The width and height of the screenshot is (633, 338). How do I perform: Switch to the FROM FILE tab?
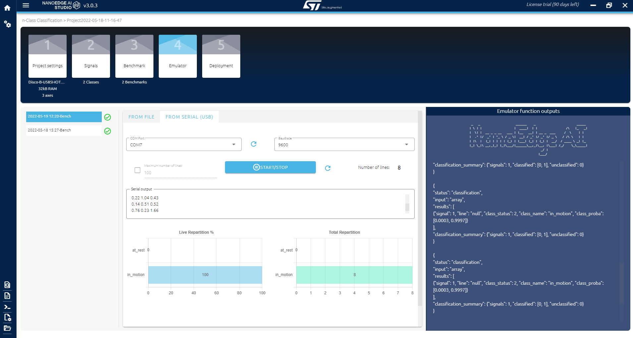pos(142,117)
